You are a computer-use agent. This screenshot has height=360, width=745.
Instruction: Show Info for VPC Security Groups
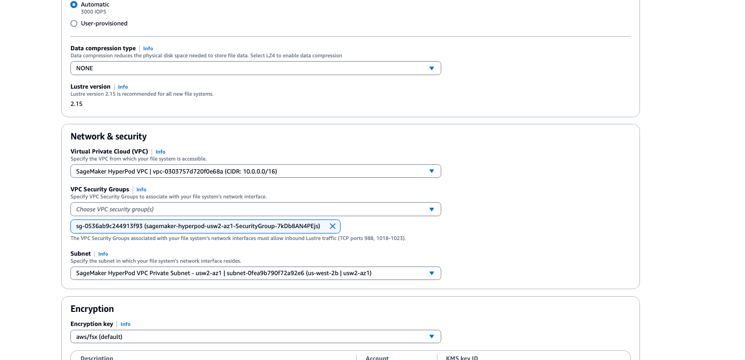(141, 190)
